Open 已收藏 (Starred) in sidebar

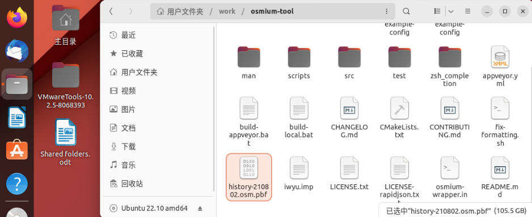[x=158, y=54]
